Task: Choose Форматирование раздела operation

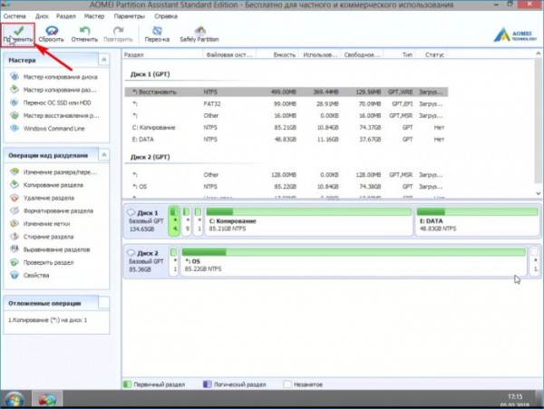Action: (58, 210)
